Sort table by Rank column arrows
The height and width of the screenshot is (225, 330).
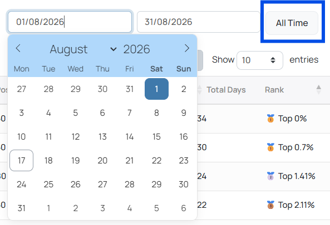pos(319,90)
